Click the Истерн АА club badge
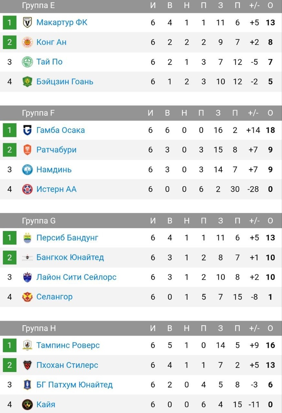Screen dimensions: 282x413 pos(27,189)
